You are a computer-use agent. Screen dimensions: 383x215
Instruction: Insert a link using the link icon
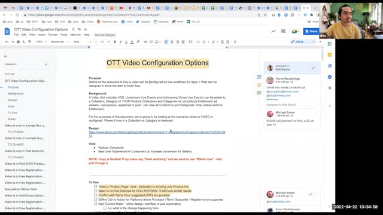[145, 42]
